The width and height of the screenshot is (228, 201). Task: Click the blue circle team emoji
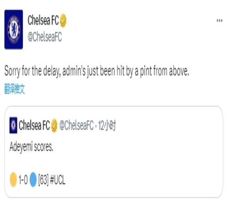(33, 180)
